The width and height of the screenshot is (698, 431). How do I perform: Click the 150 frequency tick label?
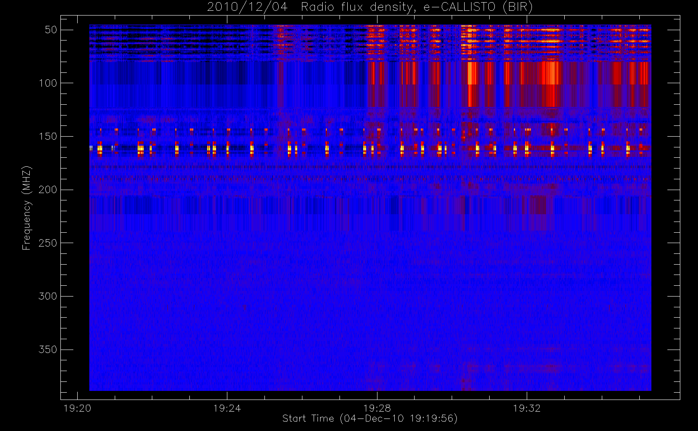coord(48,136)
